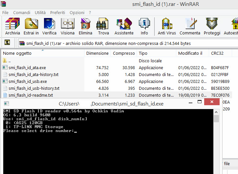
Task: Sort by Dimensione column header
Action: pos(97,53)
